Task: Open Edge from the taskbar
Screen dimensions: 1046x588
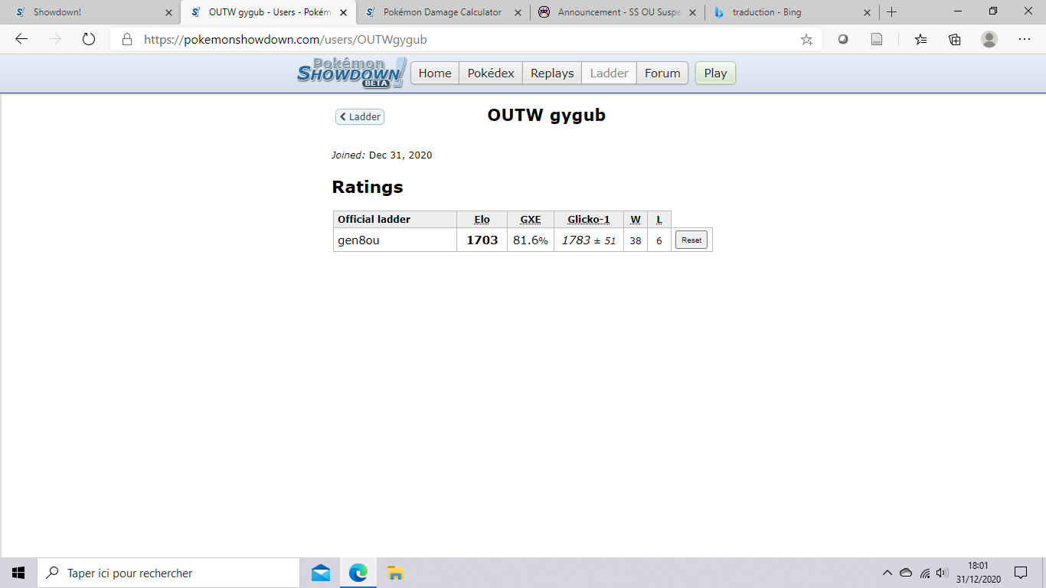Action: (x=358, y=573)
